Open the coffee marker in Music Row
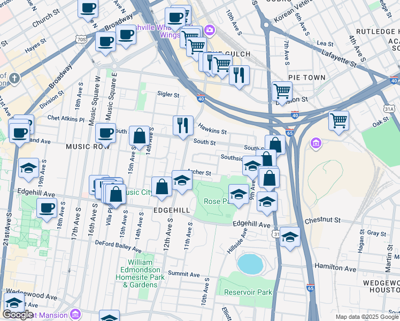Viewport: 400px width, 321px height. [105, 132]
